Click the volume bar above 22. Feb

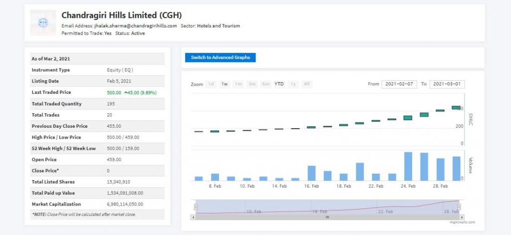pyautogui.click(x=376, y=177)
